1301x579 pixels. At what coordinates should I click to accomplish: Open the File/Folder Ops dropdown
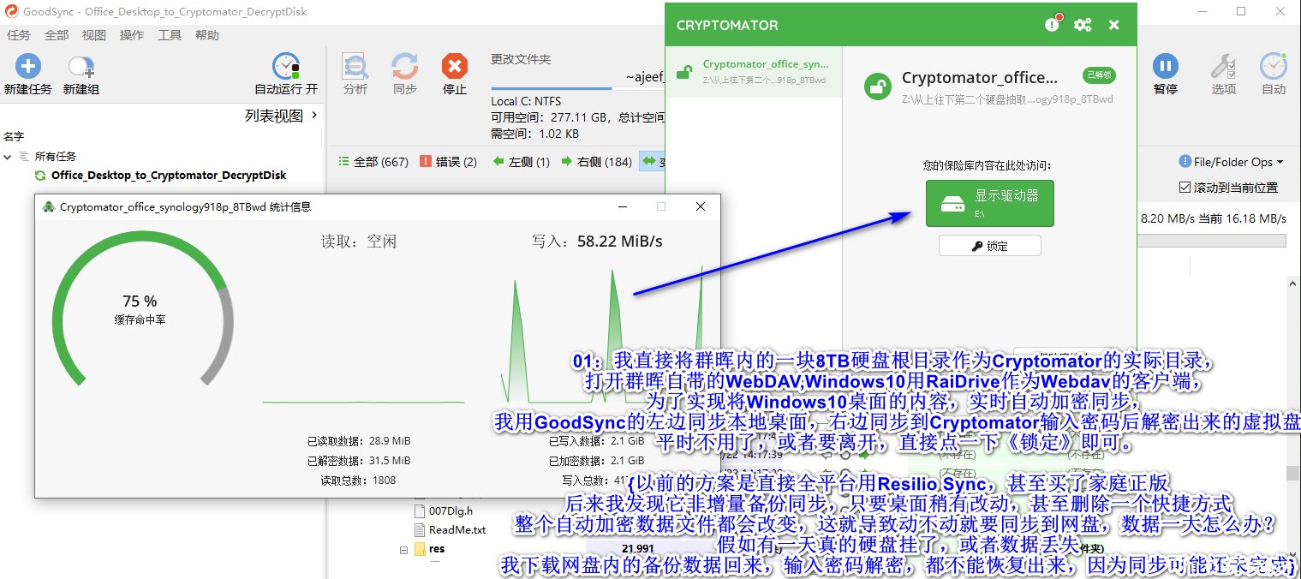pyautogui.click(x=1232, y=162)
